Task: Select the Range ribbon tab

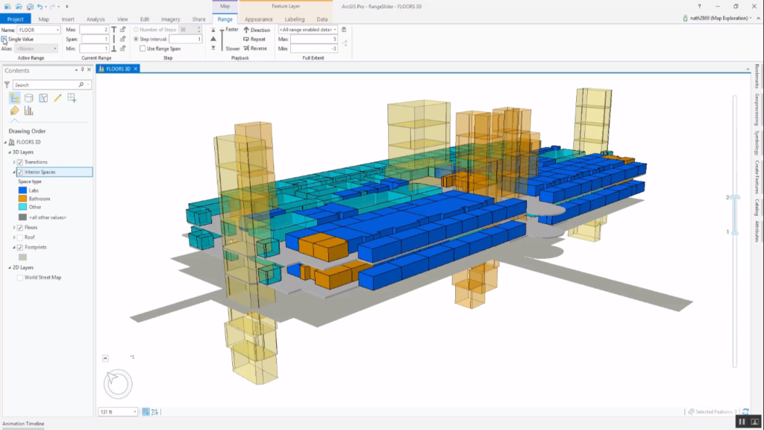Action: pos(225,19)
